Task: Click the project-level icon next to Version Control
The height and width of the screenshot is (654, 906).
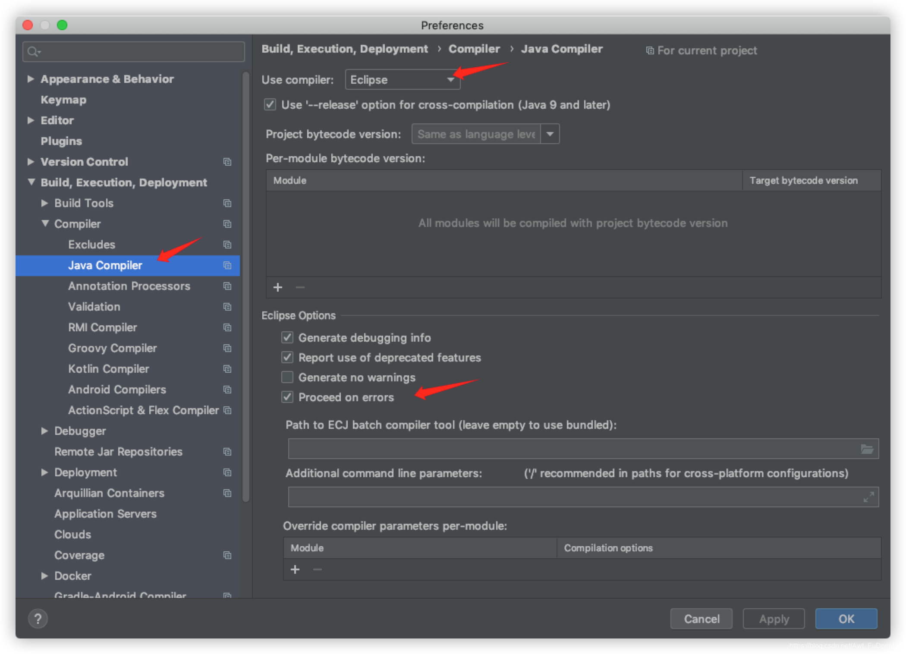Action: (x=227, y=162)
